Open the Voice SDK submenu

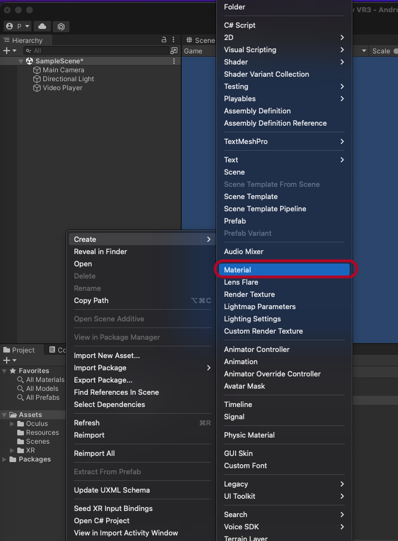click(x=284, y=527)
